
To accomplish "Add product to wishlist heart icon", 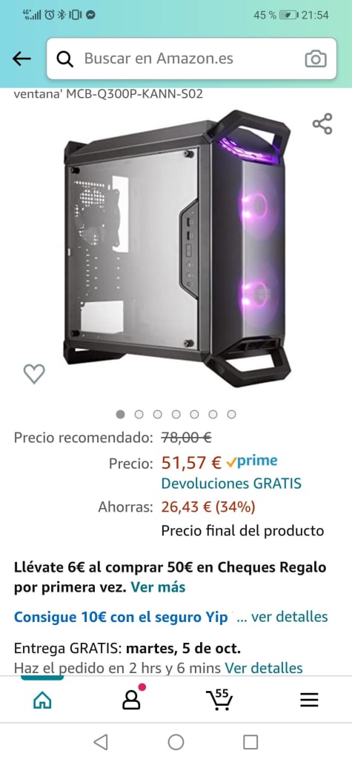I will 34,374.
